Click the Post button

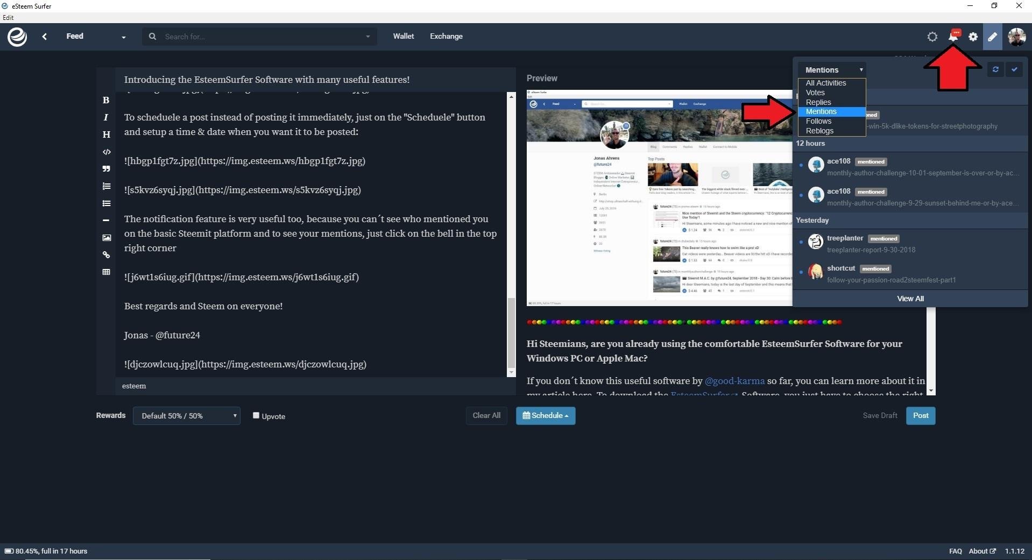(921, 415)
